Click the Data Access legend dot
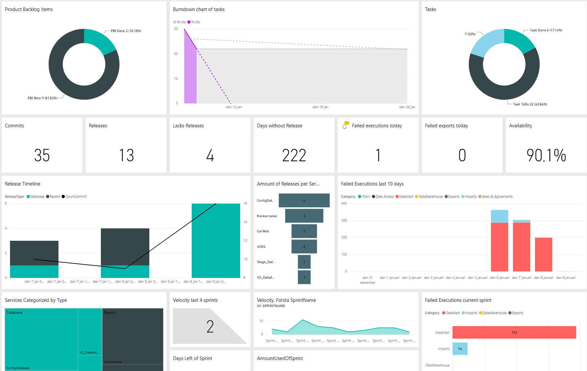Screen dimensions: 587x371 point(374,196)
